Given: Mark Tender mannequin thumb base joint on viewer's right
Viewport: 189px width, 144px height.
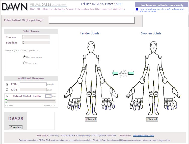Looking at the screenshot, I should (x=111, y=90).
